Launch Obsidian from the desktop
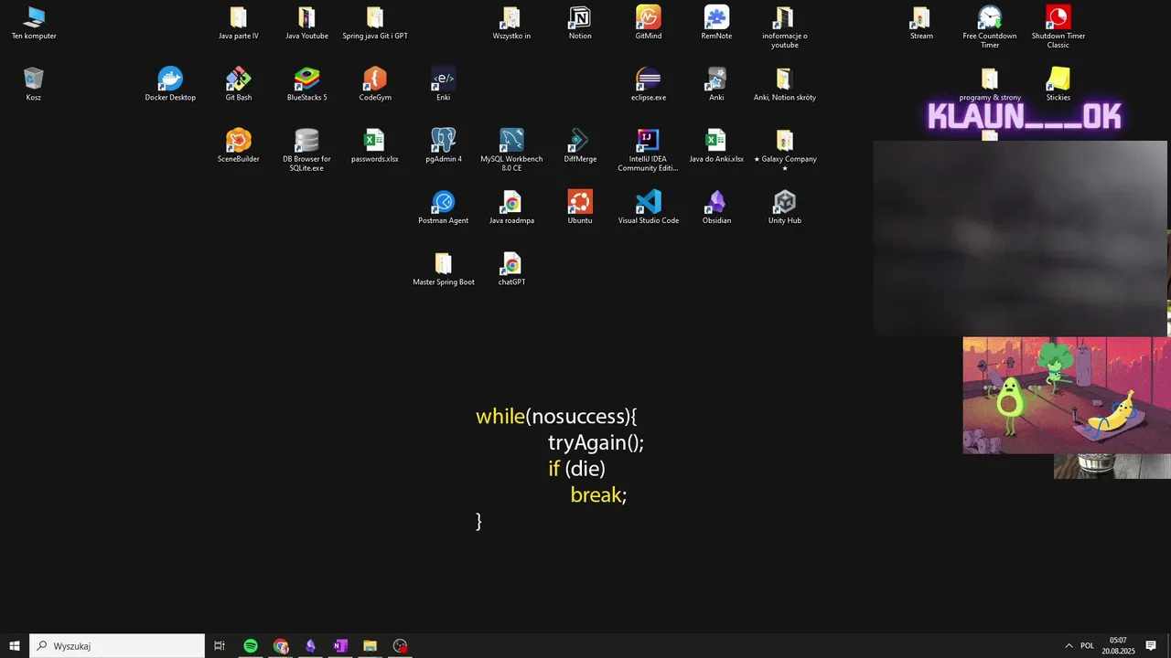Viewport: 1171px width, 658px height. (x=716, y=207)
